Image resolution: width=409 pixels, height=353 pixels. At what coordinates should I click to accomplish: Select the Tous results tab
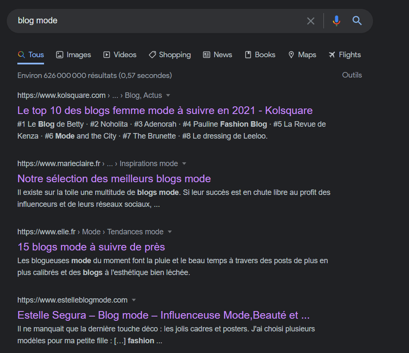pos(31,55)
